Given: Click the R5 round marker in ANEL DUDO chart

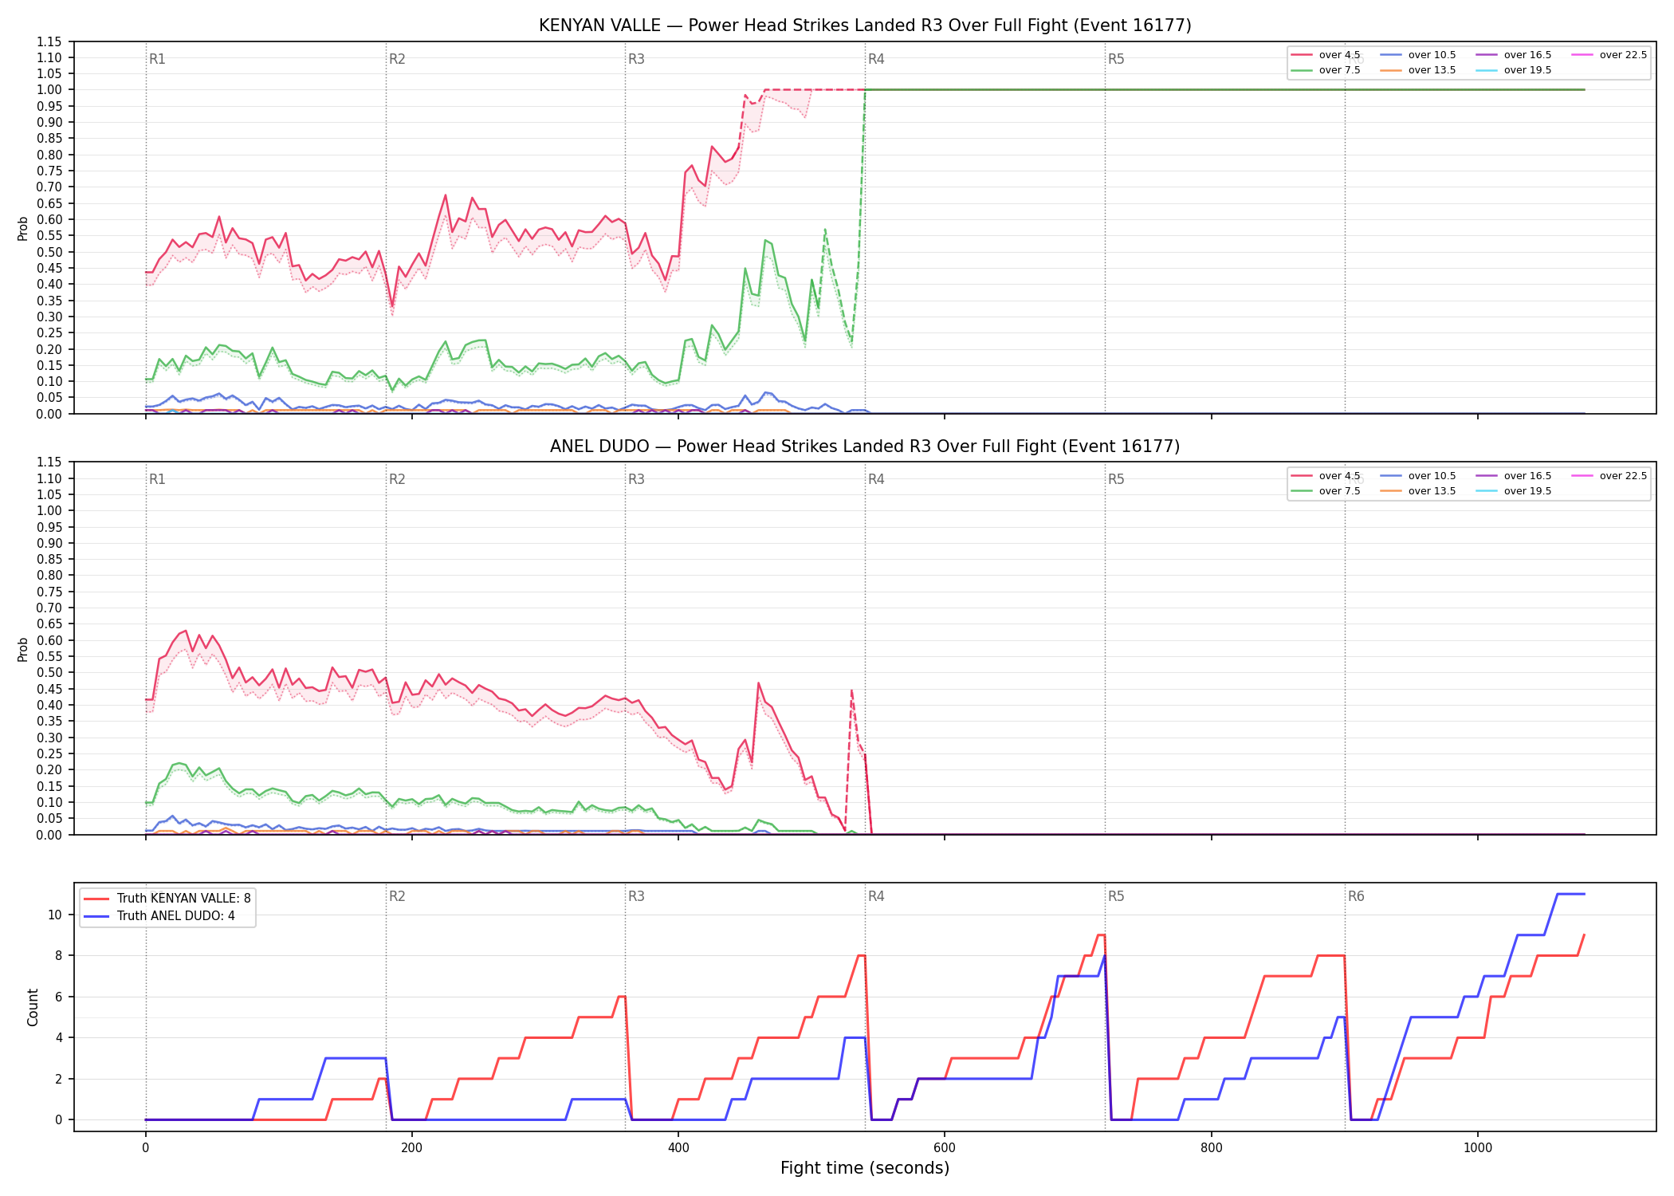Looking at the screenshot, I should point(1116,479).
